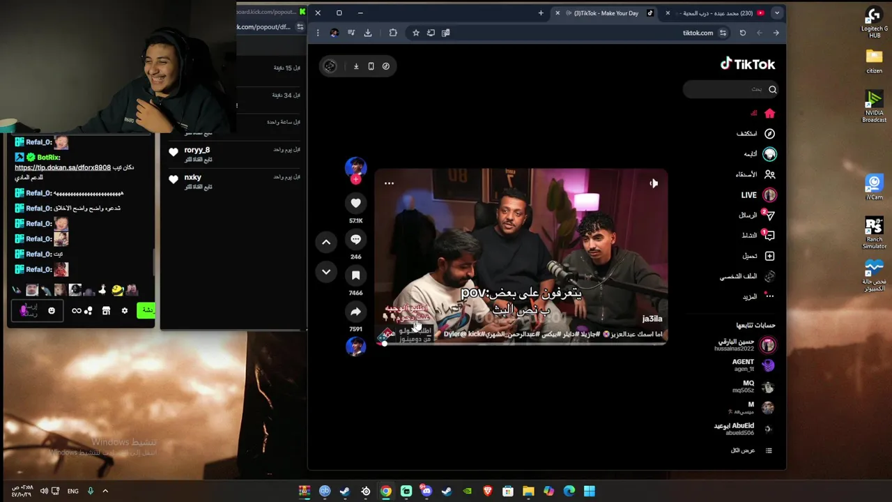Switch to the YouTube browser tab
This screenshot has height=502, width=892.
714,13
